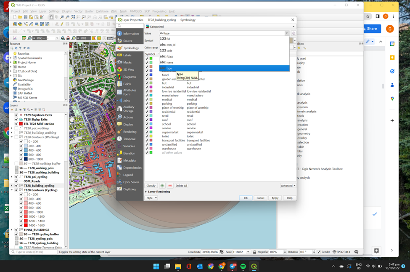Open the Processing menu
This screenshot has width=410, height=272.
point(159,11)
